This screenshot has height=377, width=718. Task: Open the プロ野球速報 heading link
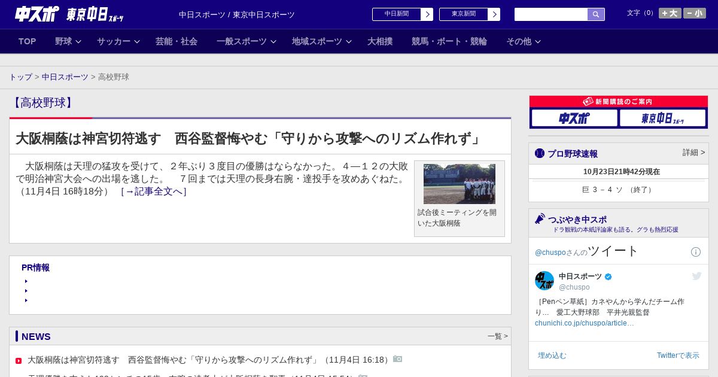(573, 154)
